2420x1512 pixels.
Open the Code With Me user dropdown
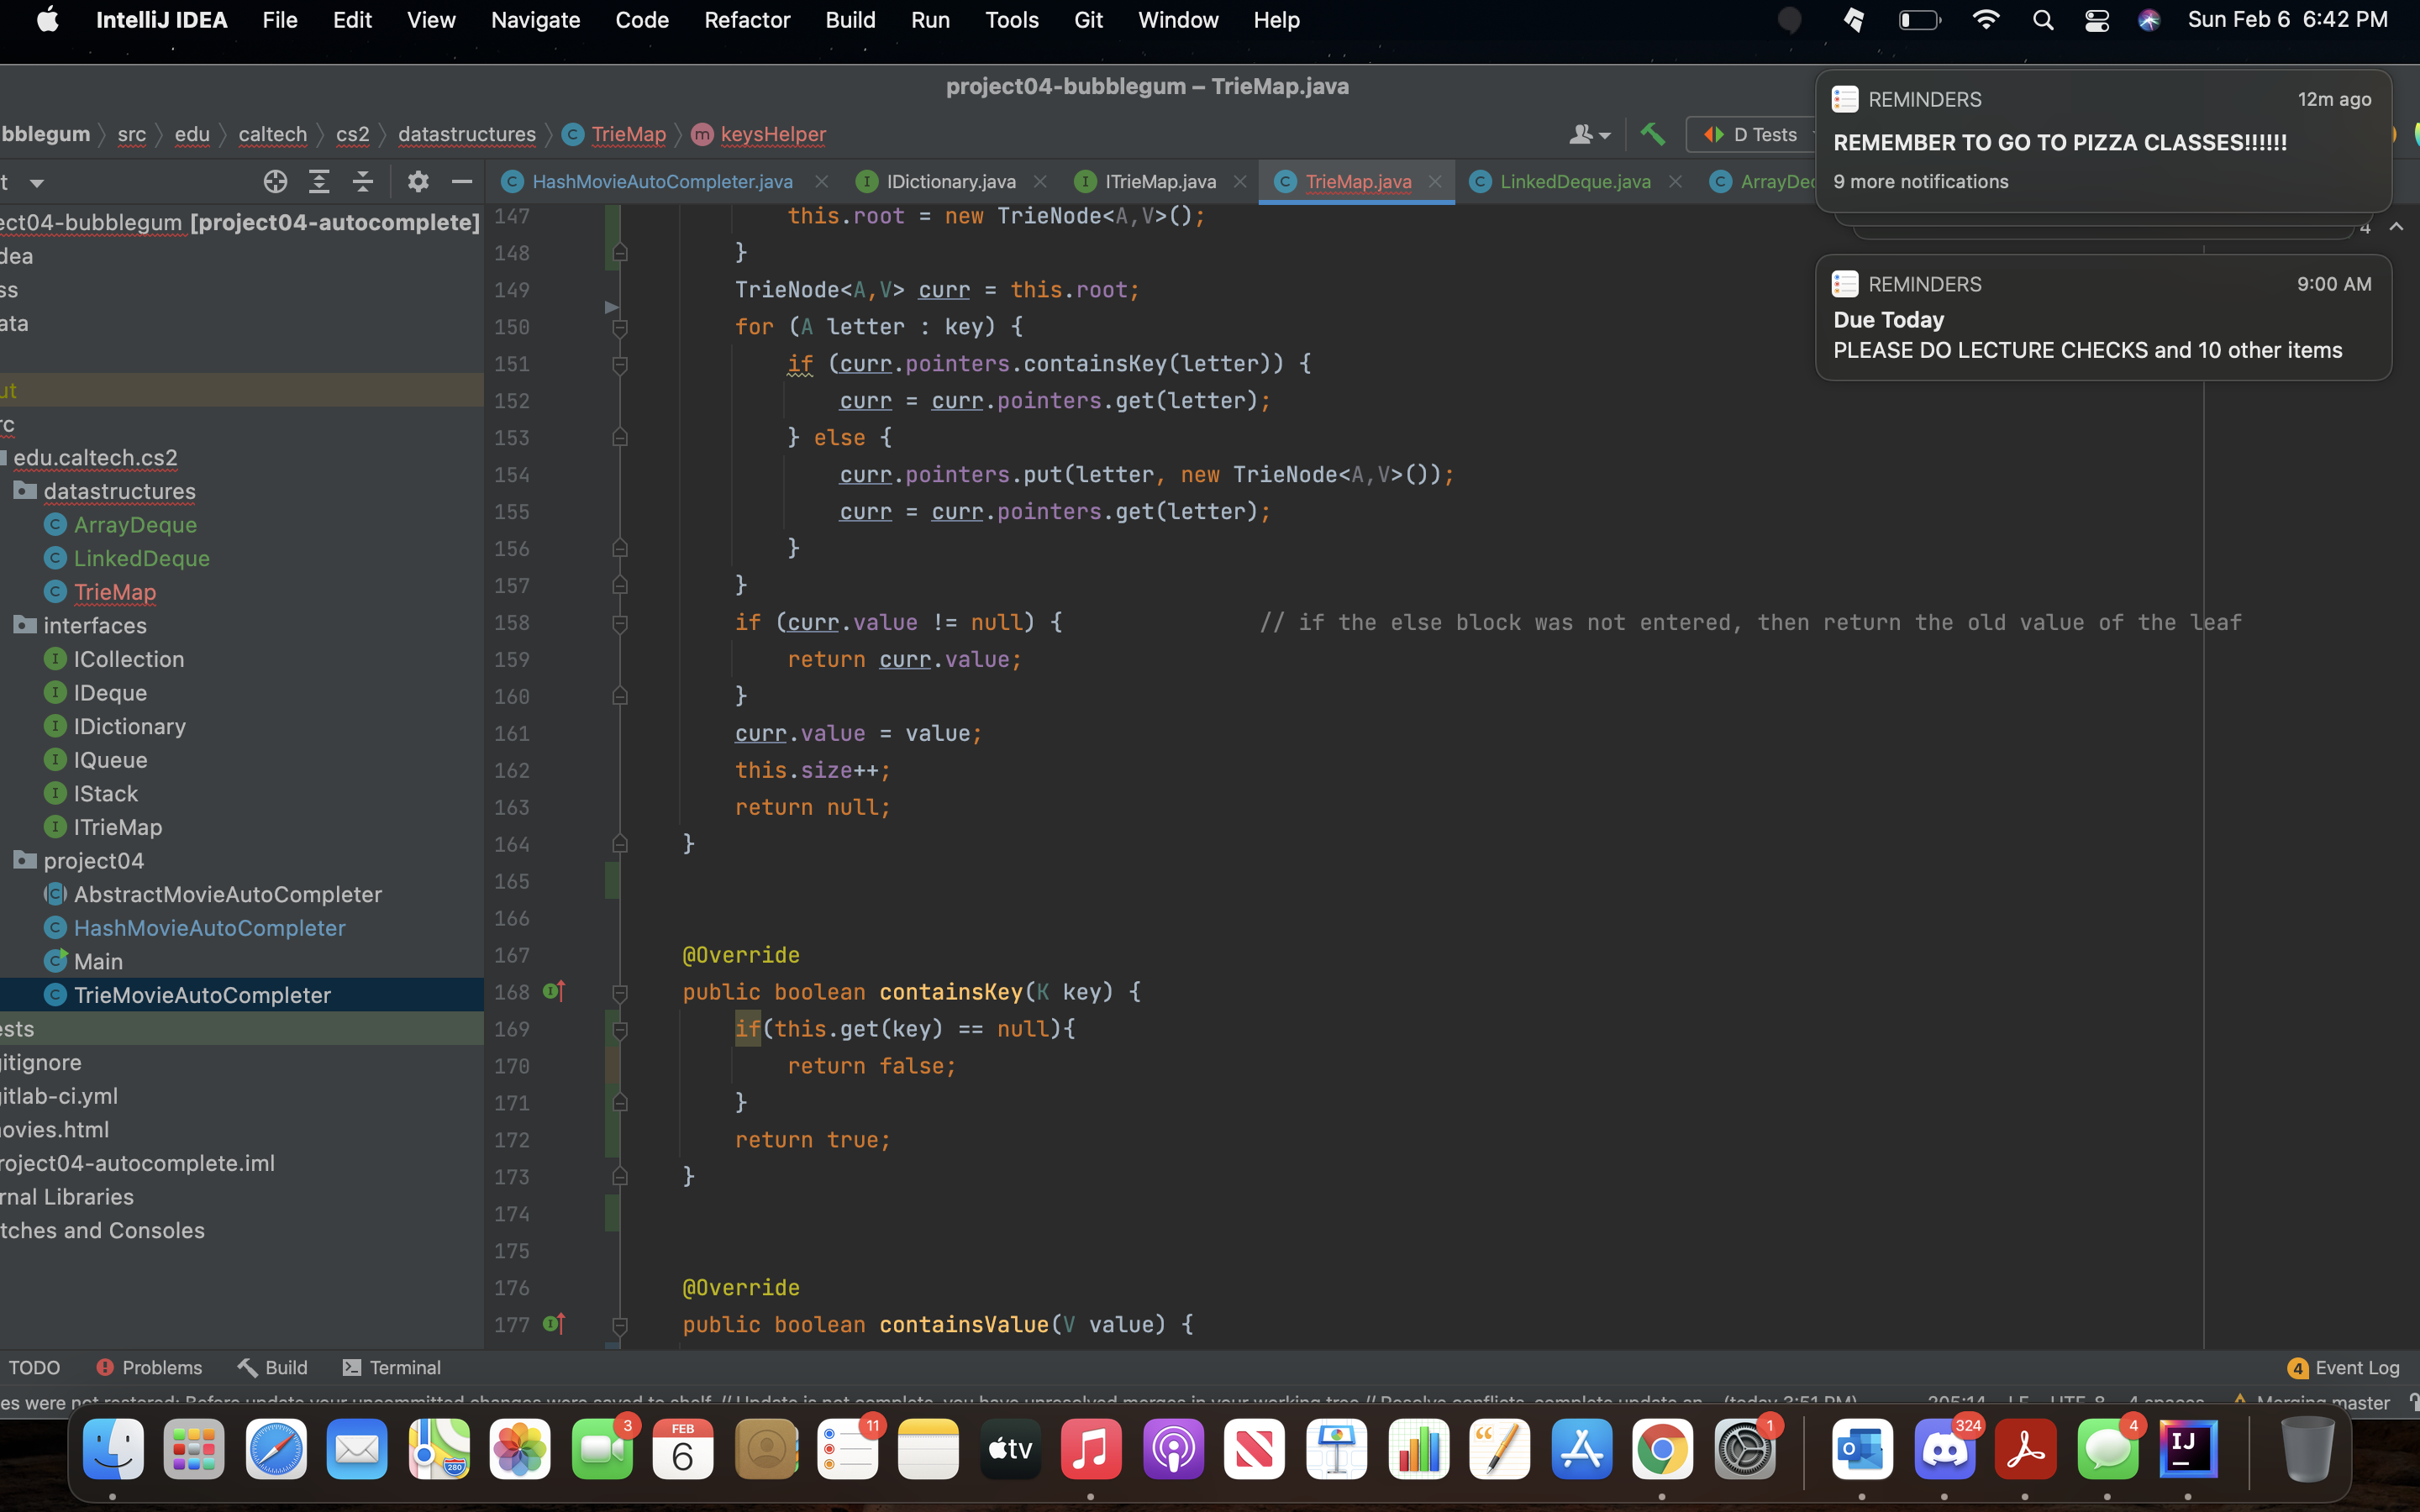1588,134
